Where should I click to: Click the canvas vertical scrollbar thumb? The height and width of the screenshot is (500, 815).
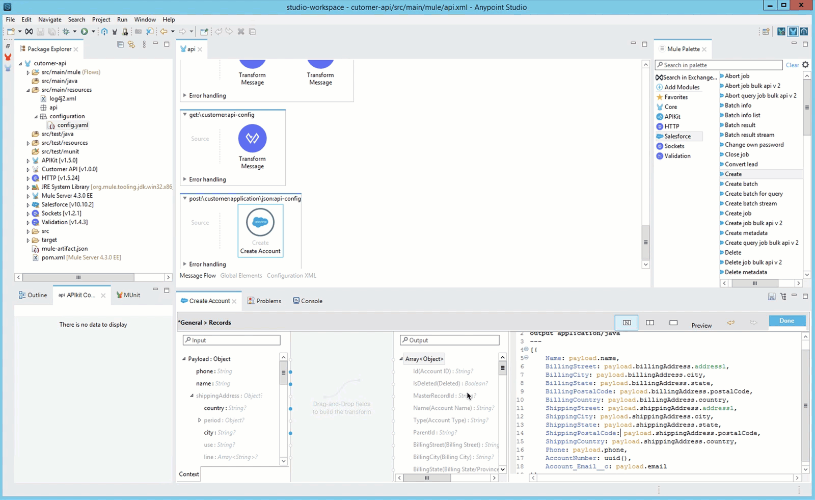pos(645,243)
